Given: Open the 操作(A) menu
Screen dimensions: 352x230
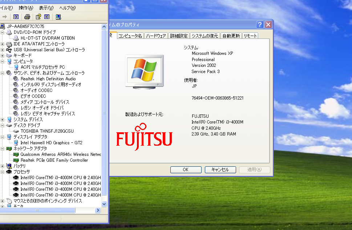Looking at the screenshot, I should 26,8.
